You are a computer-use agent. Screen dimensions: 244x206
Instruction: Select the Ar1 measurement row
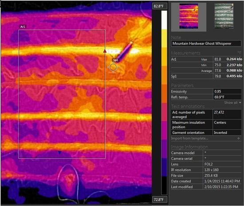click(x=207, y=59)
